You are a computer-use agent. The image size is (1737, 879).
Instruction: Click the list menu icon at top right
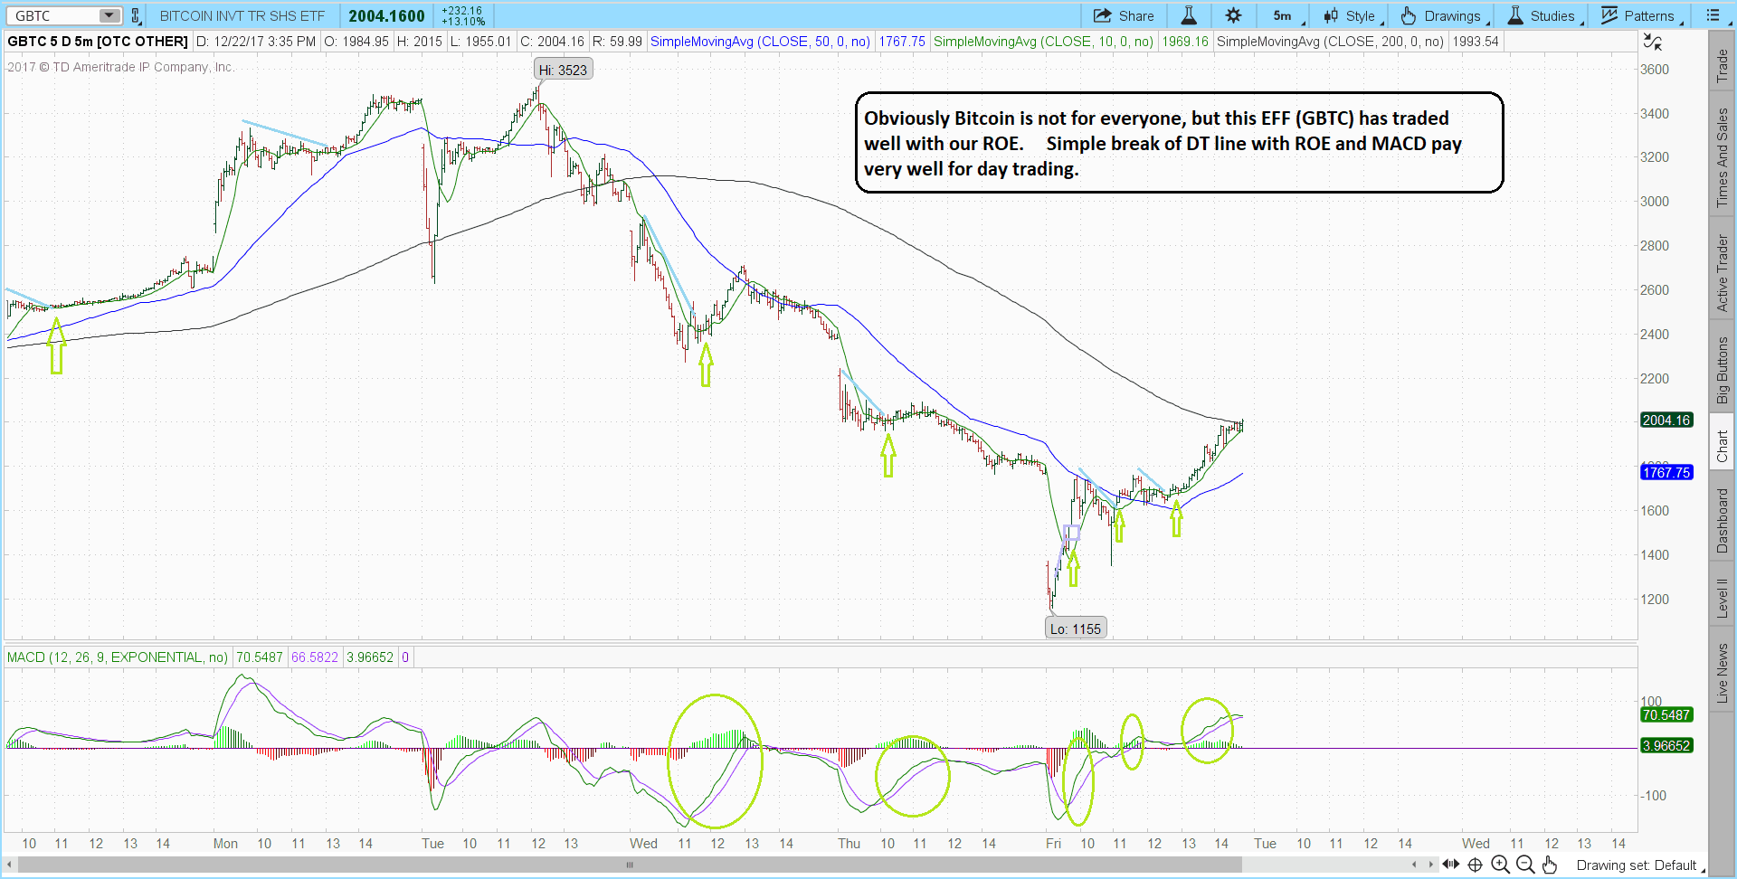1713,15
